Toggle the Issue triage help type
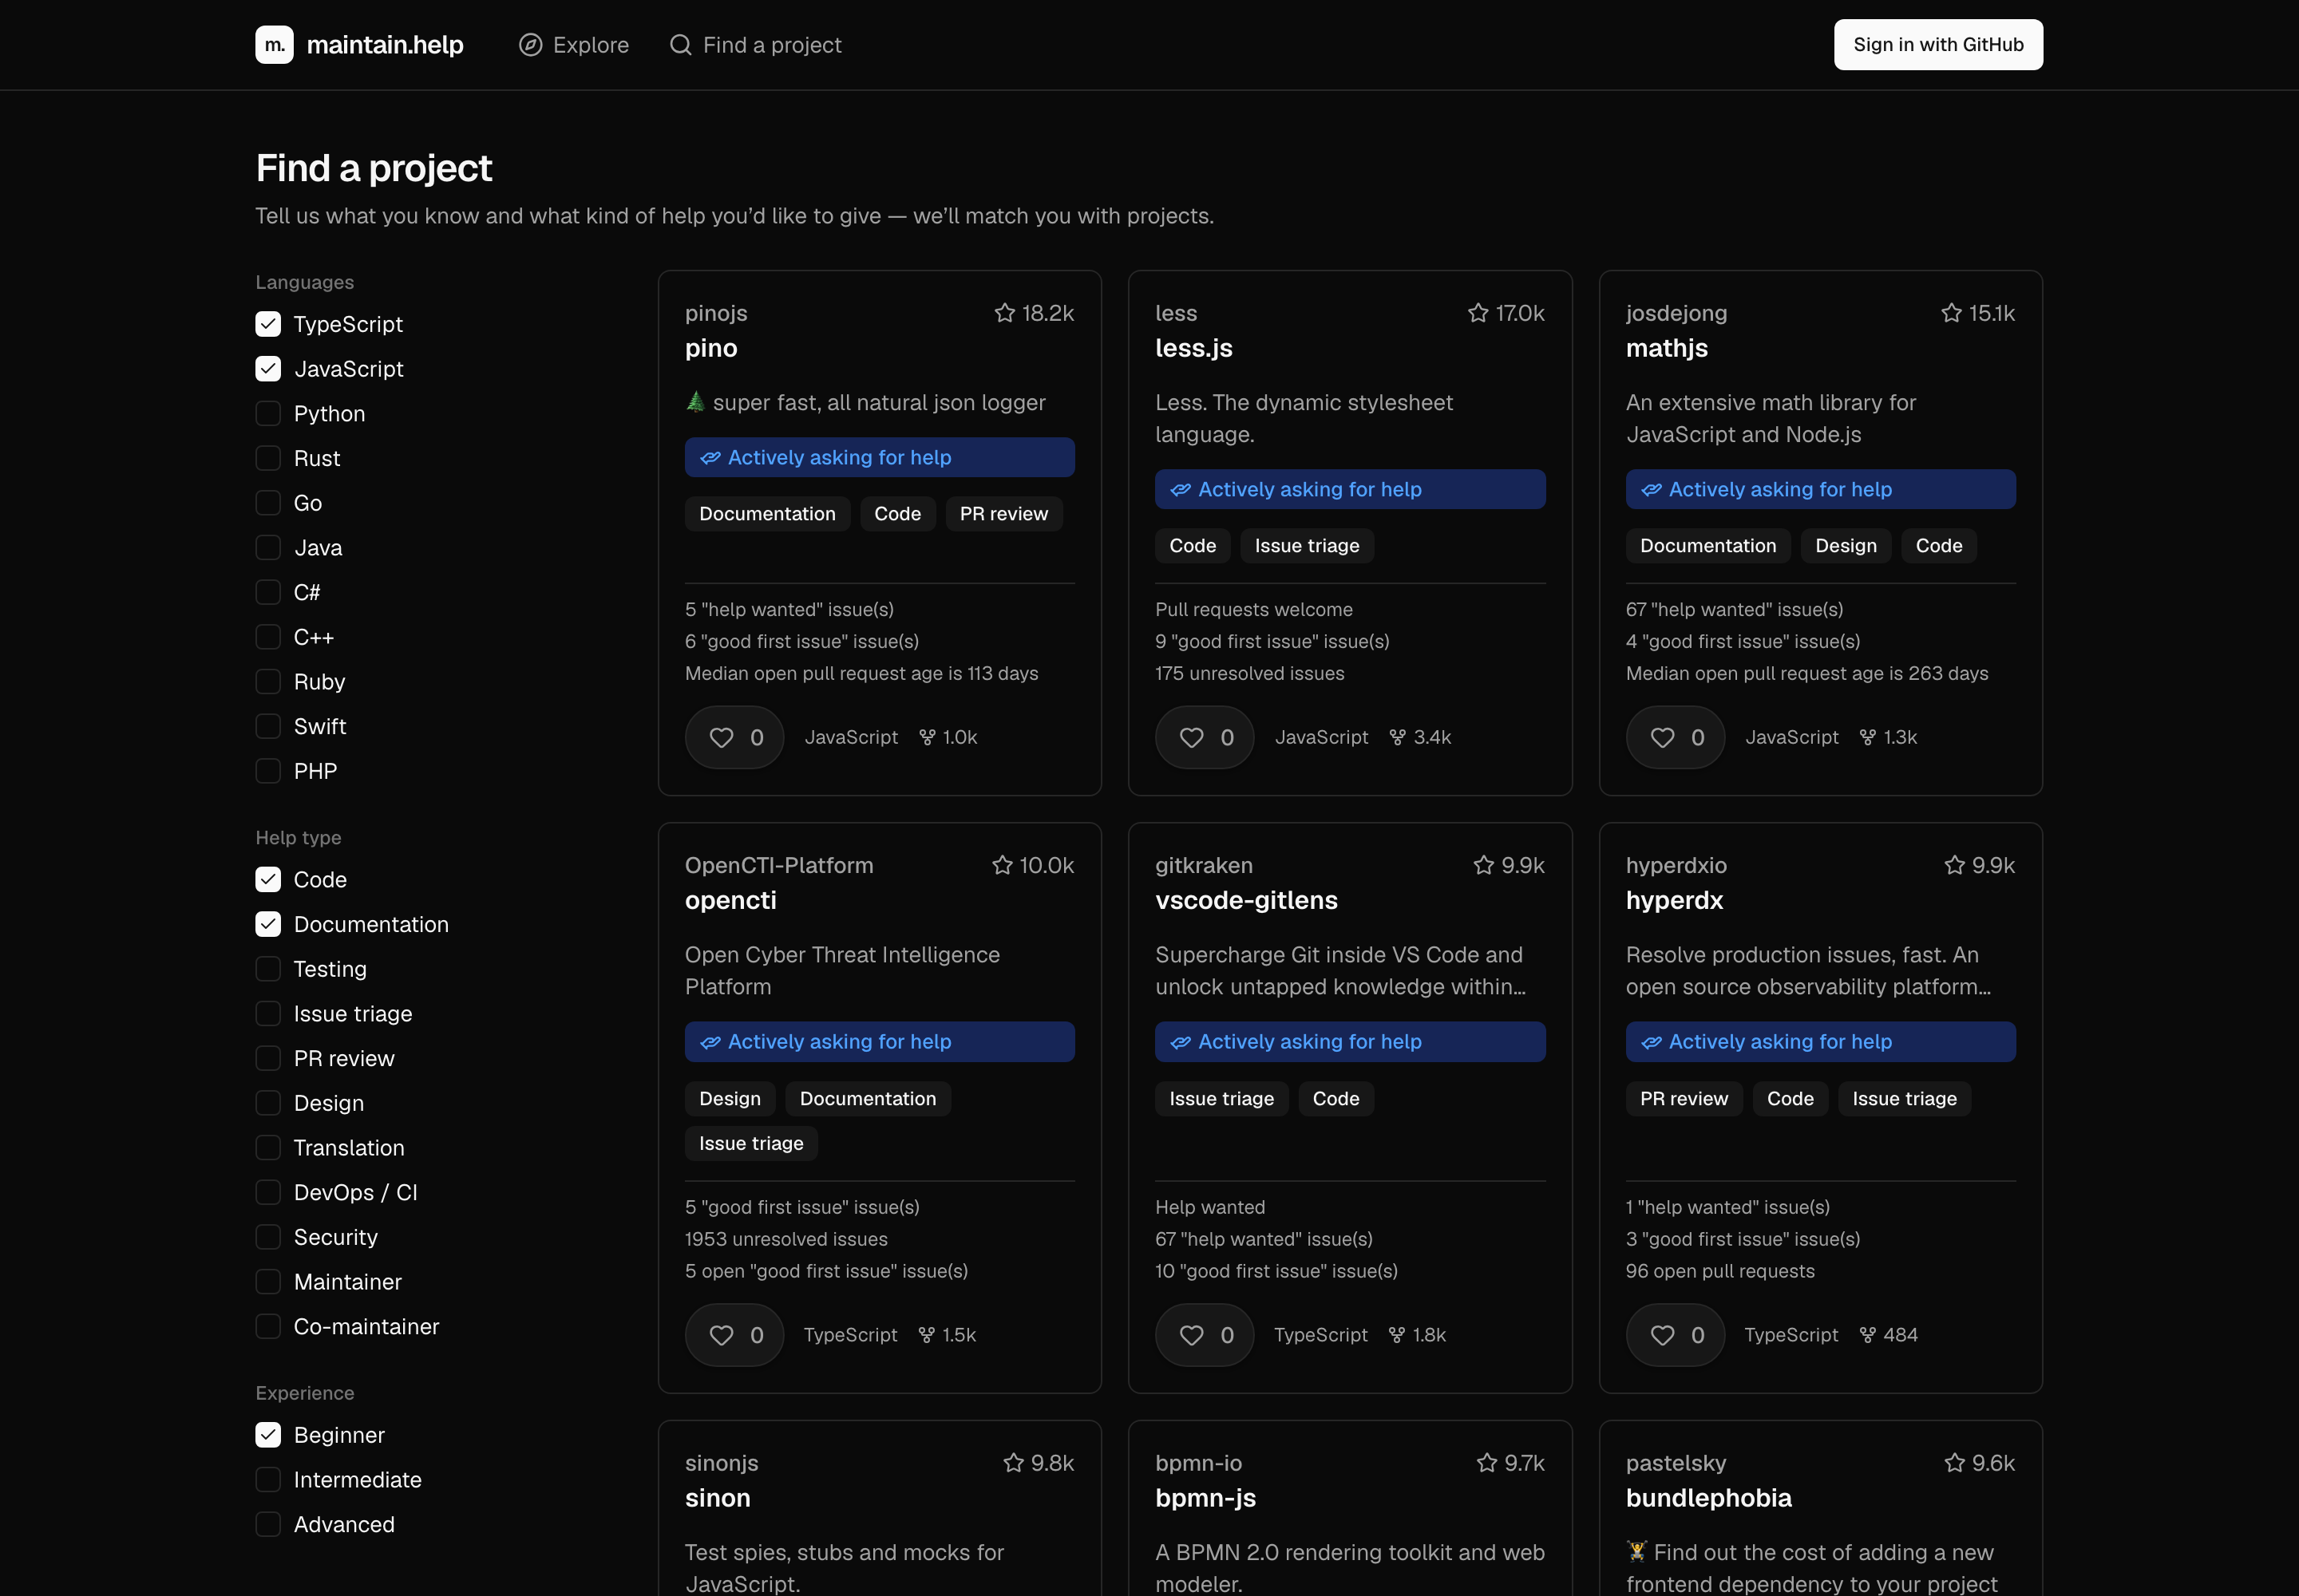Image resolution: width=2299 pixels, height=1596 pixels. (x=268, y=1014)
